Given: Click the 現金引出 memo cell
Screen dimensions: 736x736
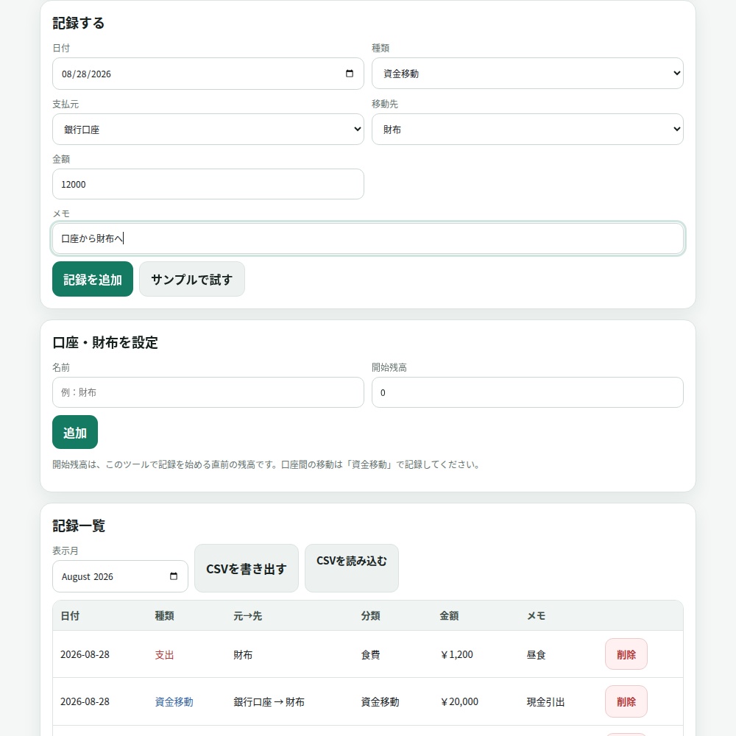Looking at the screenshot, I should coord(545,701).
